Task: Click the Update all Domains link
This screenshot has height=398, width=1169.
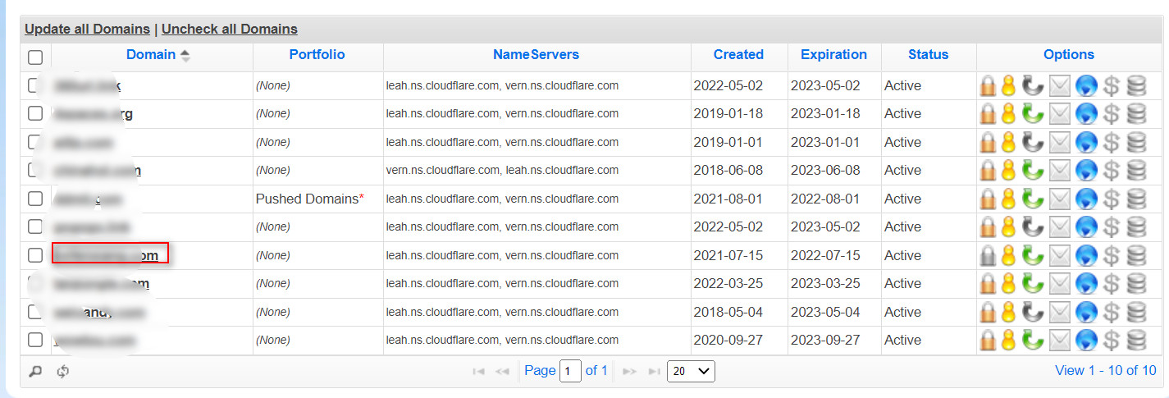Action: click(87, 29)
